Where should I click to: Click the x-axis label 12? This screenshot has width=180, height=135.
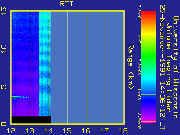pyautogui.click(x=11, y=131)
